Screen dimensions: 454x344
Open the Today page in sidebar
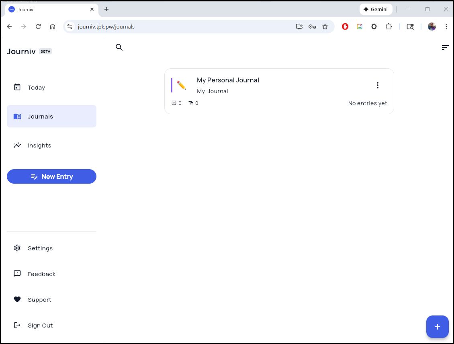click(36, 88)
